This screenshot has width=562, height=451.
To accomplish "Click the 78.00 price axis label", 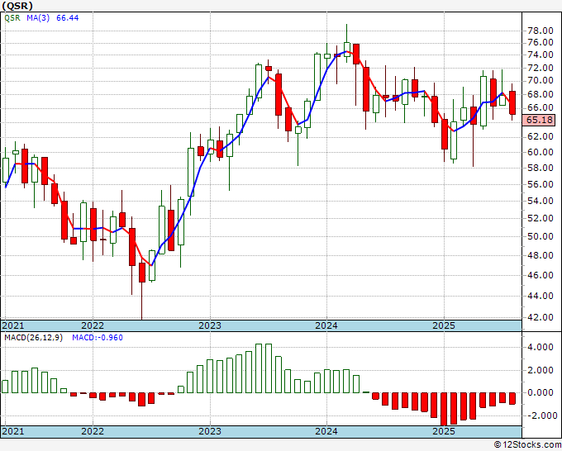I will pyautogui.click(x=541, y=31).
